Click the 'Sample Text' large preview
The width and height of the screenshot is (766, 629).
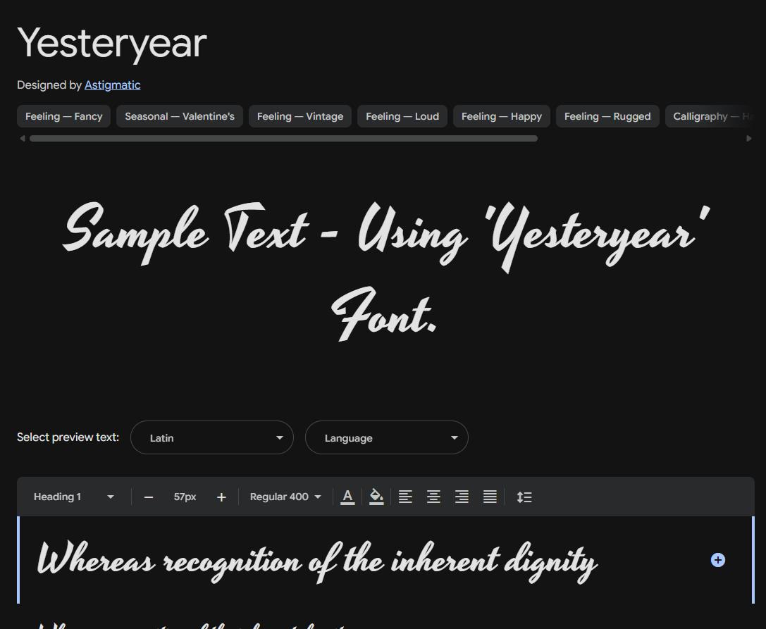click(386, 271)
